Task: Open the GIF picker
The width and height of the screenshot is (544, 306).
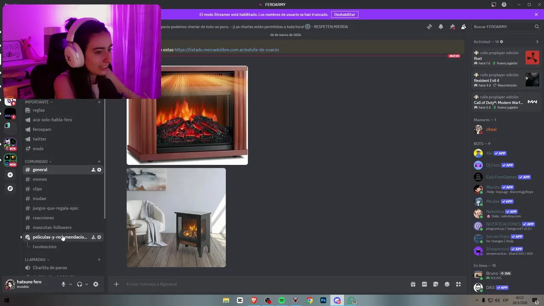Action: pyautogui.click(x=424, y=284)
